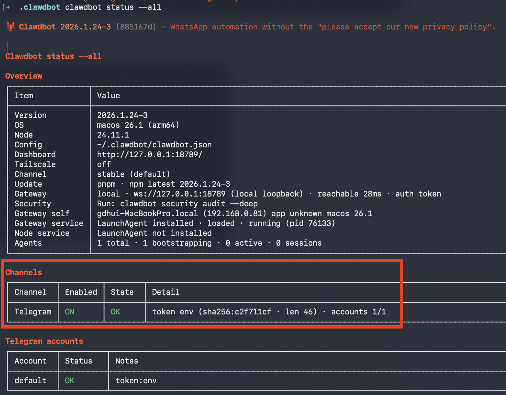Click the "Channels" section heading
The width and height of the screenshot is (506, 395).
click(24, 273)
